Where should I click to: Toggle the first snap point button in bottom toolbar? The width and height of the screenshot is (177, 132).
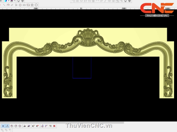[3, 126]
